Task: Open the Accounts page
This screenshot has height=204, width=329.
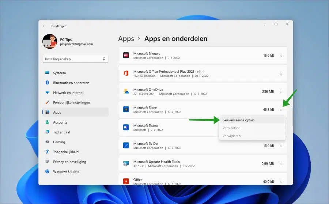Action: [75, 122]
